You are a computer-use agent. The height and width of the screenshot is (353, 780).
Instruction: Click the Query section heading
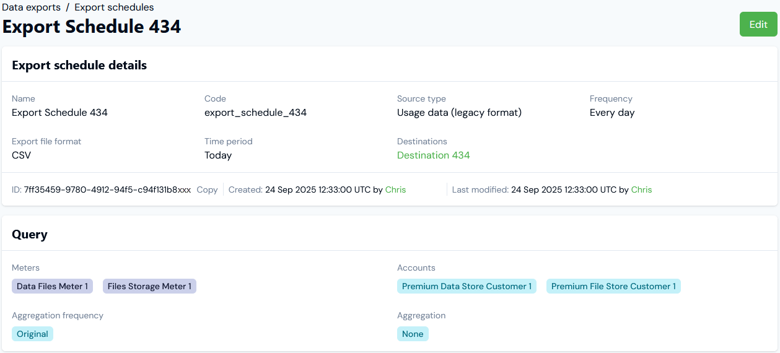click(x=30, y=234)
